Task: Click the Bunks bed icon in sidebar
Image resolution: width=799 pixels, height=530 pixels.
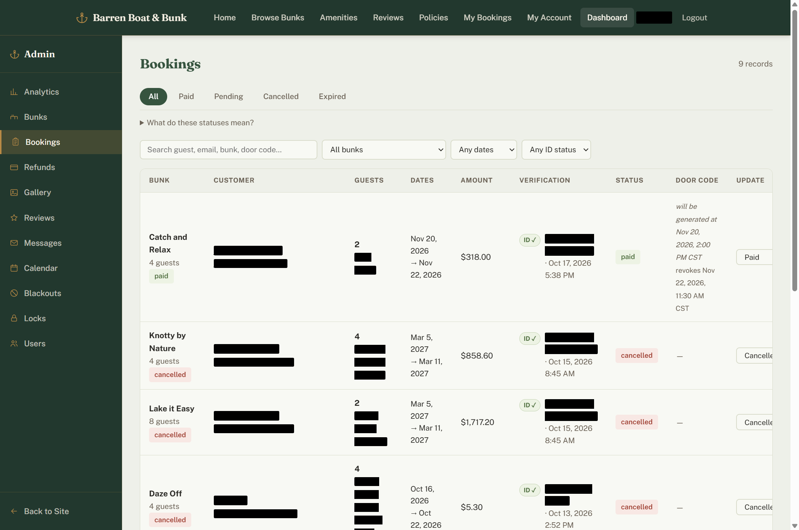Action: (x=14, y=117)
